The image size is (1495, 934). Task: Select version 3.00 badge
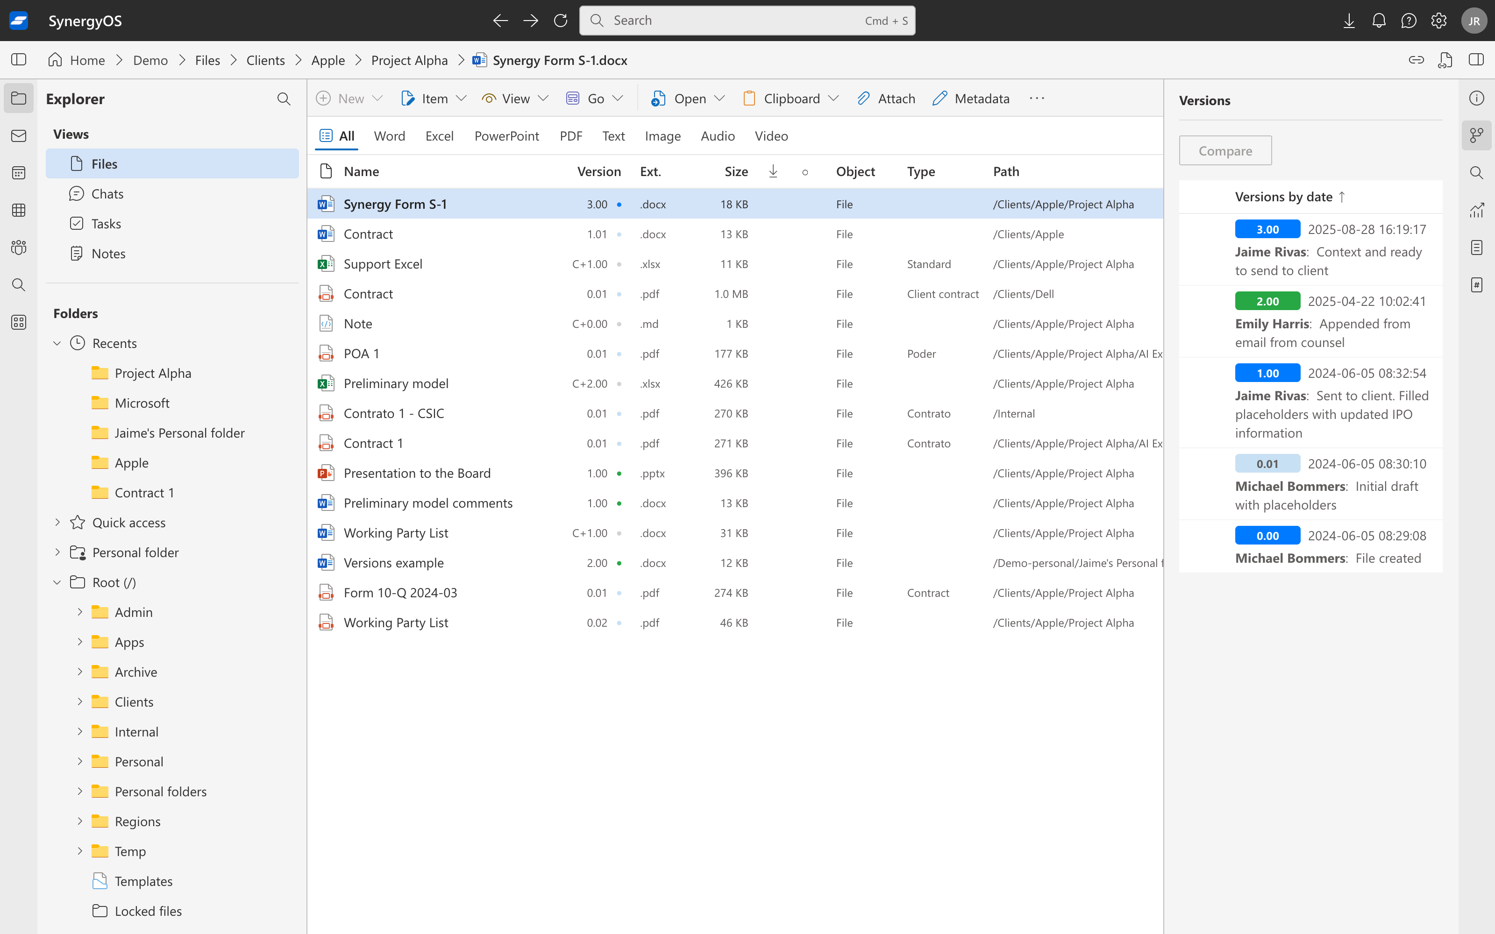click(1267, 229)
